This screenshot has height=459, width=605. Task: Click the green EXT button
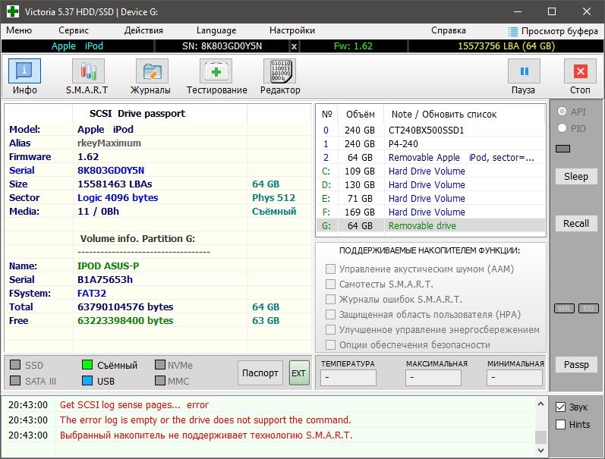[299, 373]
